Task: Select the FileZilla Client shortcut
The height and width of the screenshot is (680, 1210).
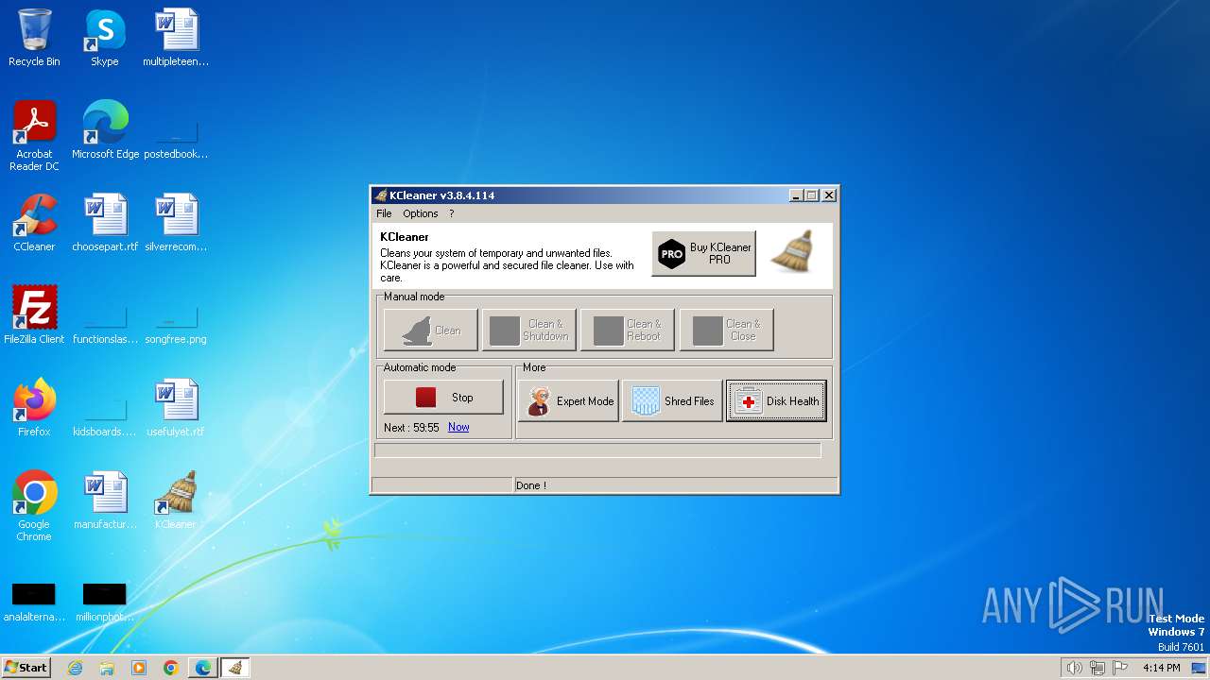Action: click(34, 315)
